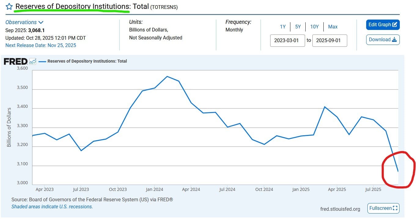This screenshot has height=219, width=416.
Task: Select the 1Y time range
Action: tap(283, 27)
